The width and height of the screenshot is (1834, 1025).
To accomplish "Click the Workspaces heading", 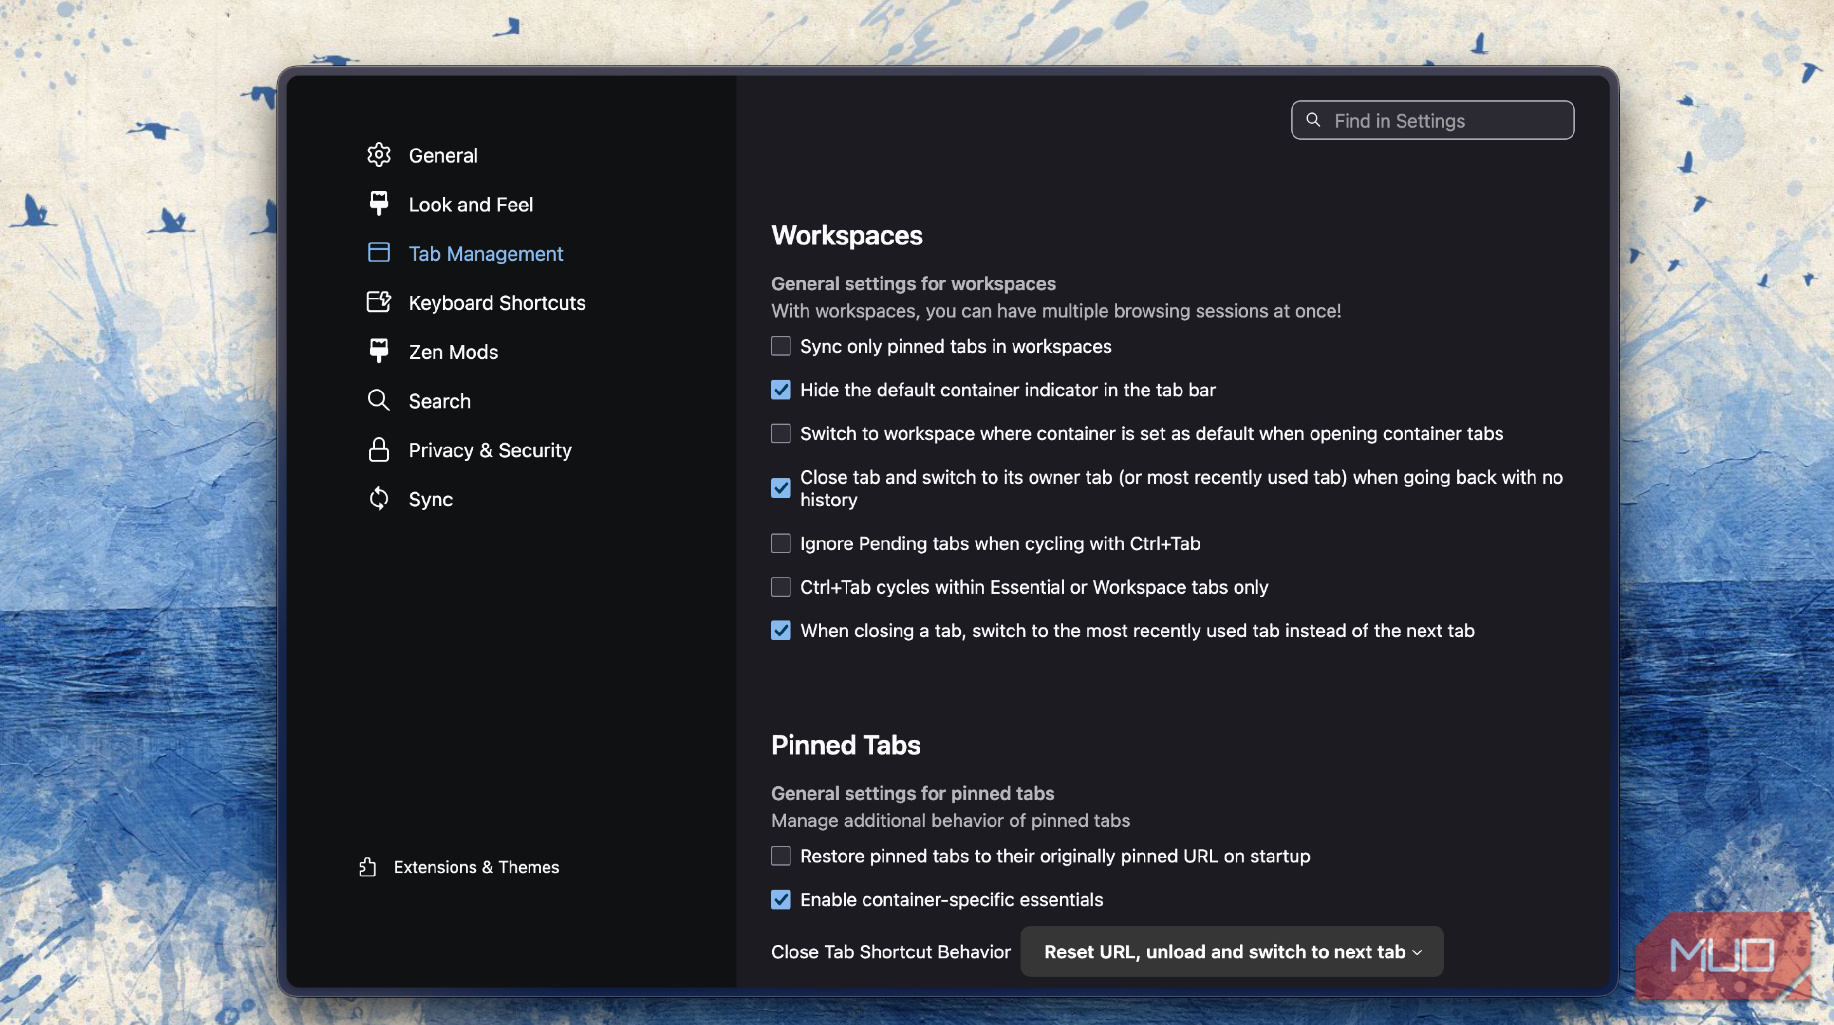I will (x=846, y=236).
